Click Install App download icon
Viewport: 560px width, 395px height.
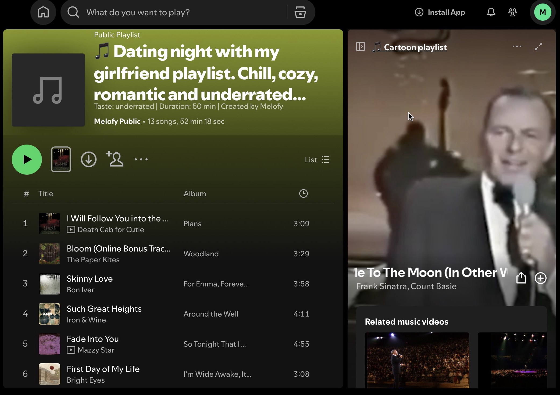click(x=419, y=12)
